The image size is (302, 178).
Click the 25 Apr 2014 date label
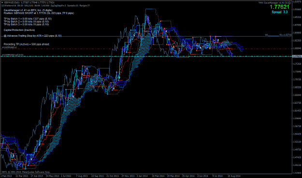click(x=188, y=176)
